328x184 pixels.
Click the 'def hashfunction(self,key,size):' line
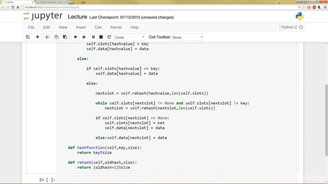click(105, 148)
